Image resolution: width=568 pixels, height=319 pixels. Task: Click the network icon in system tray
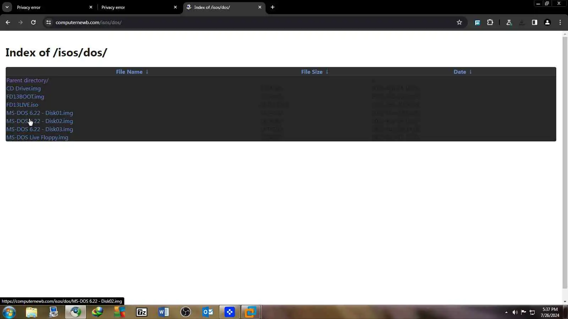click(x=532, y=312)
